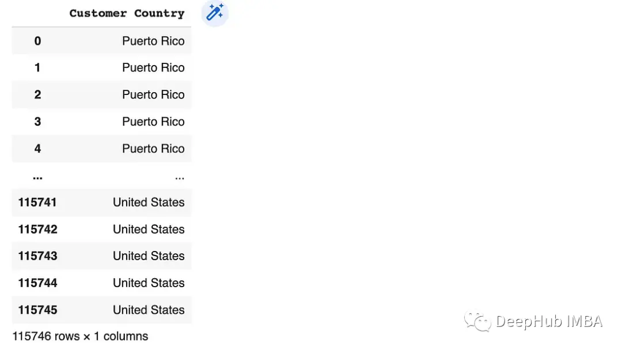Select the United States cell in row 115744
Viewport: 622px width, 350px height.
149,283
